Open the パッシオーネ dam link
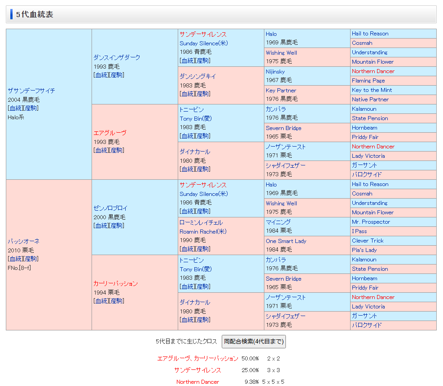Screen dimensions: 443x386 [x=23, y=241]
